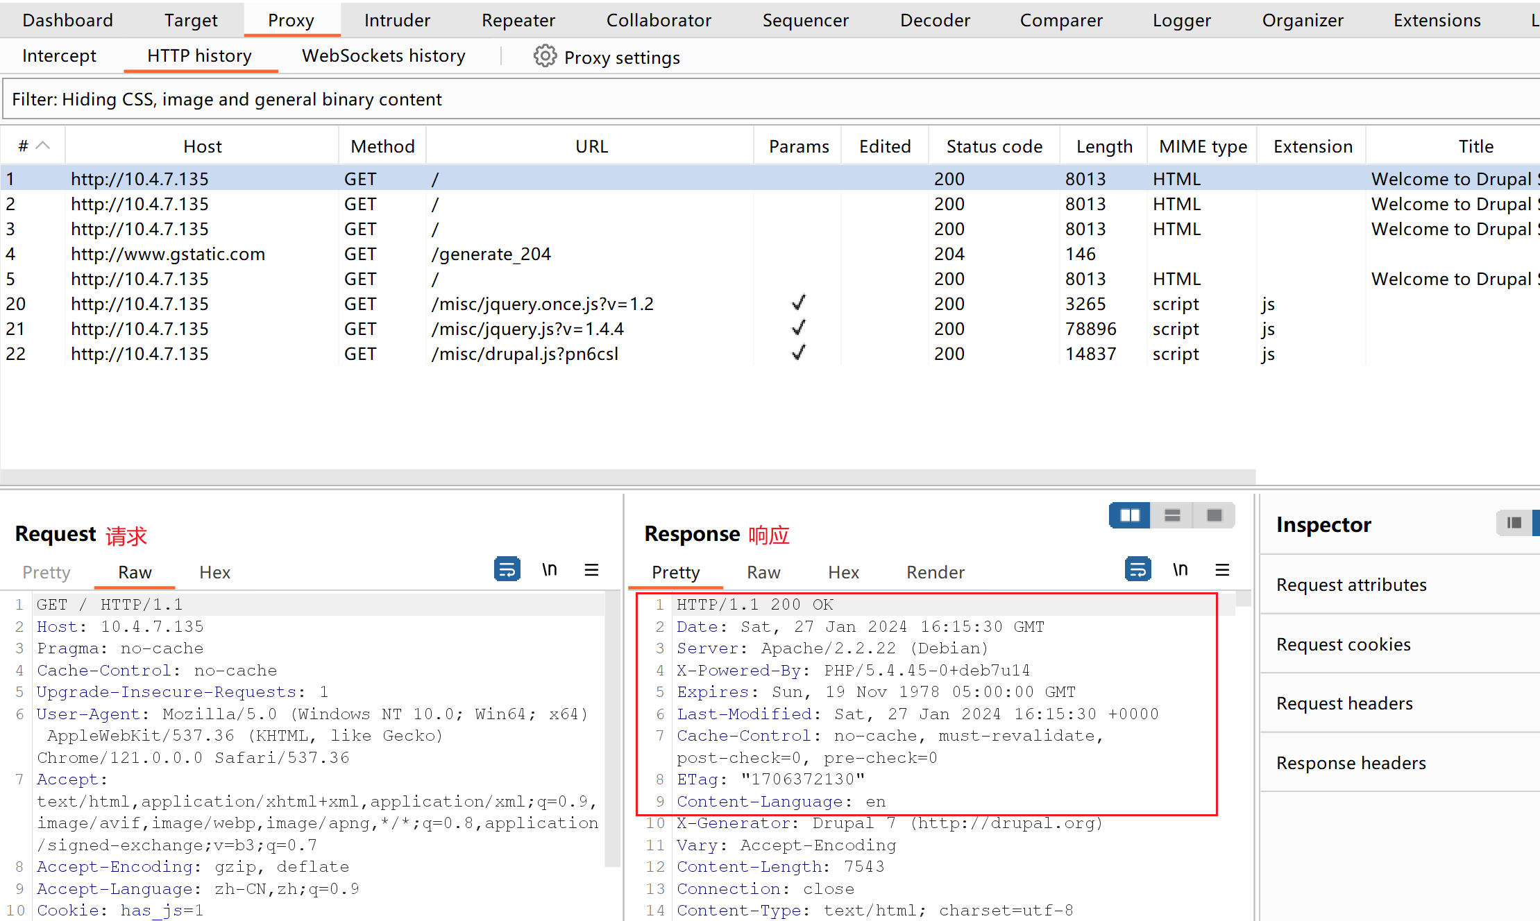Screen dimensions: 1540x921
Task: Expand Request headers in Inspector
Action: (1400, 703)
